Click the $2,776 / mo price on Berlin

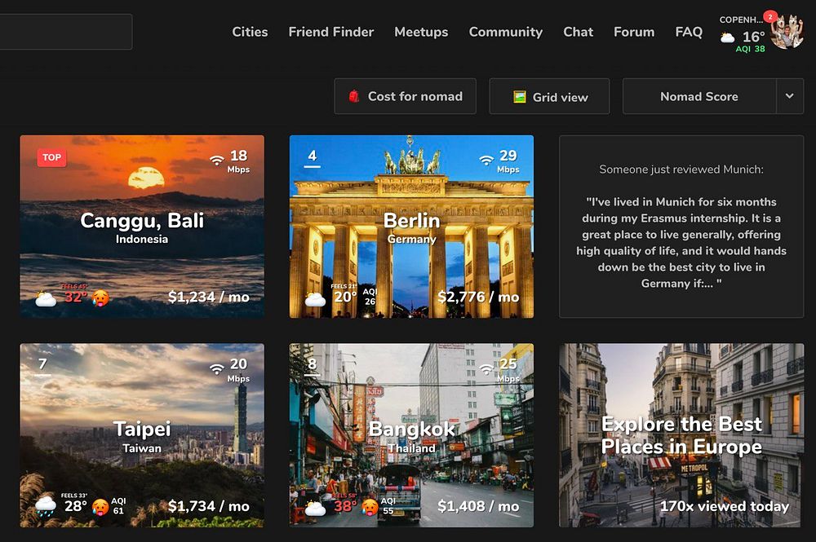(478, 297)
